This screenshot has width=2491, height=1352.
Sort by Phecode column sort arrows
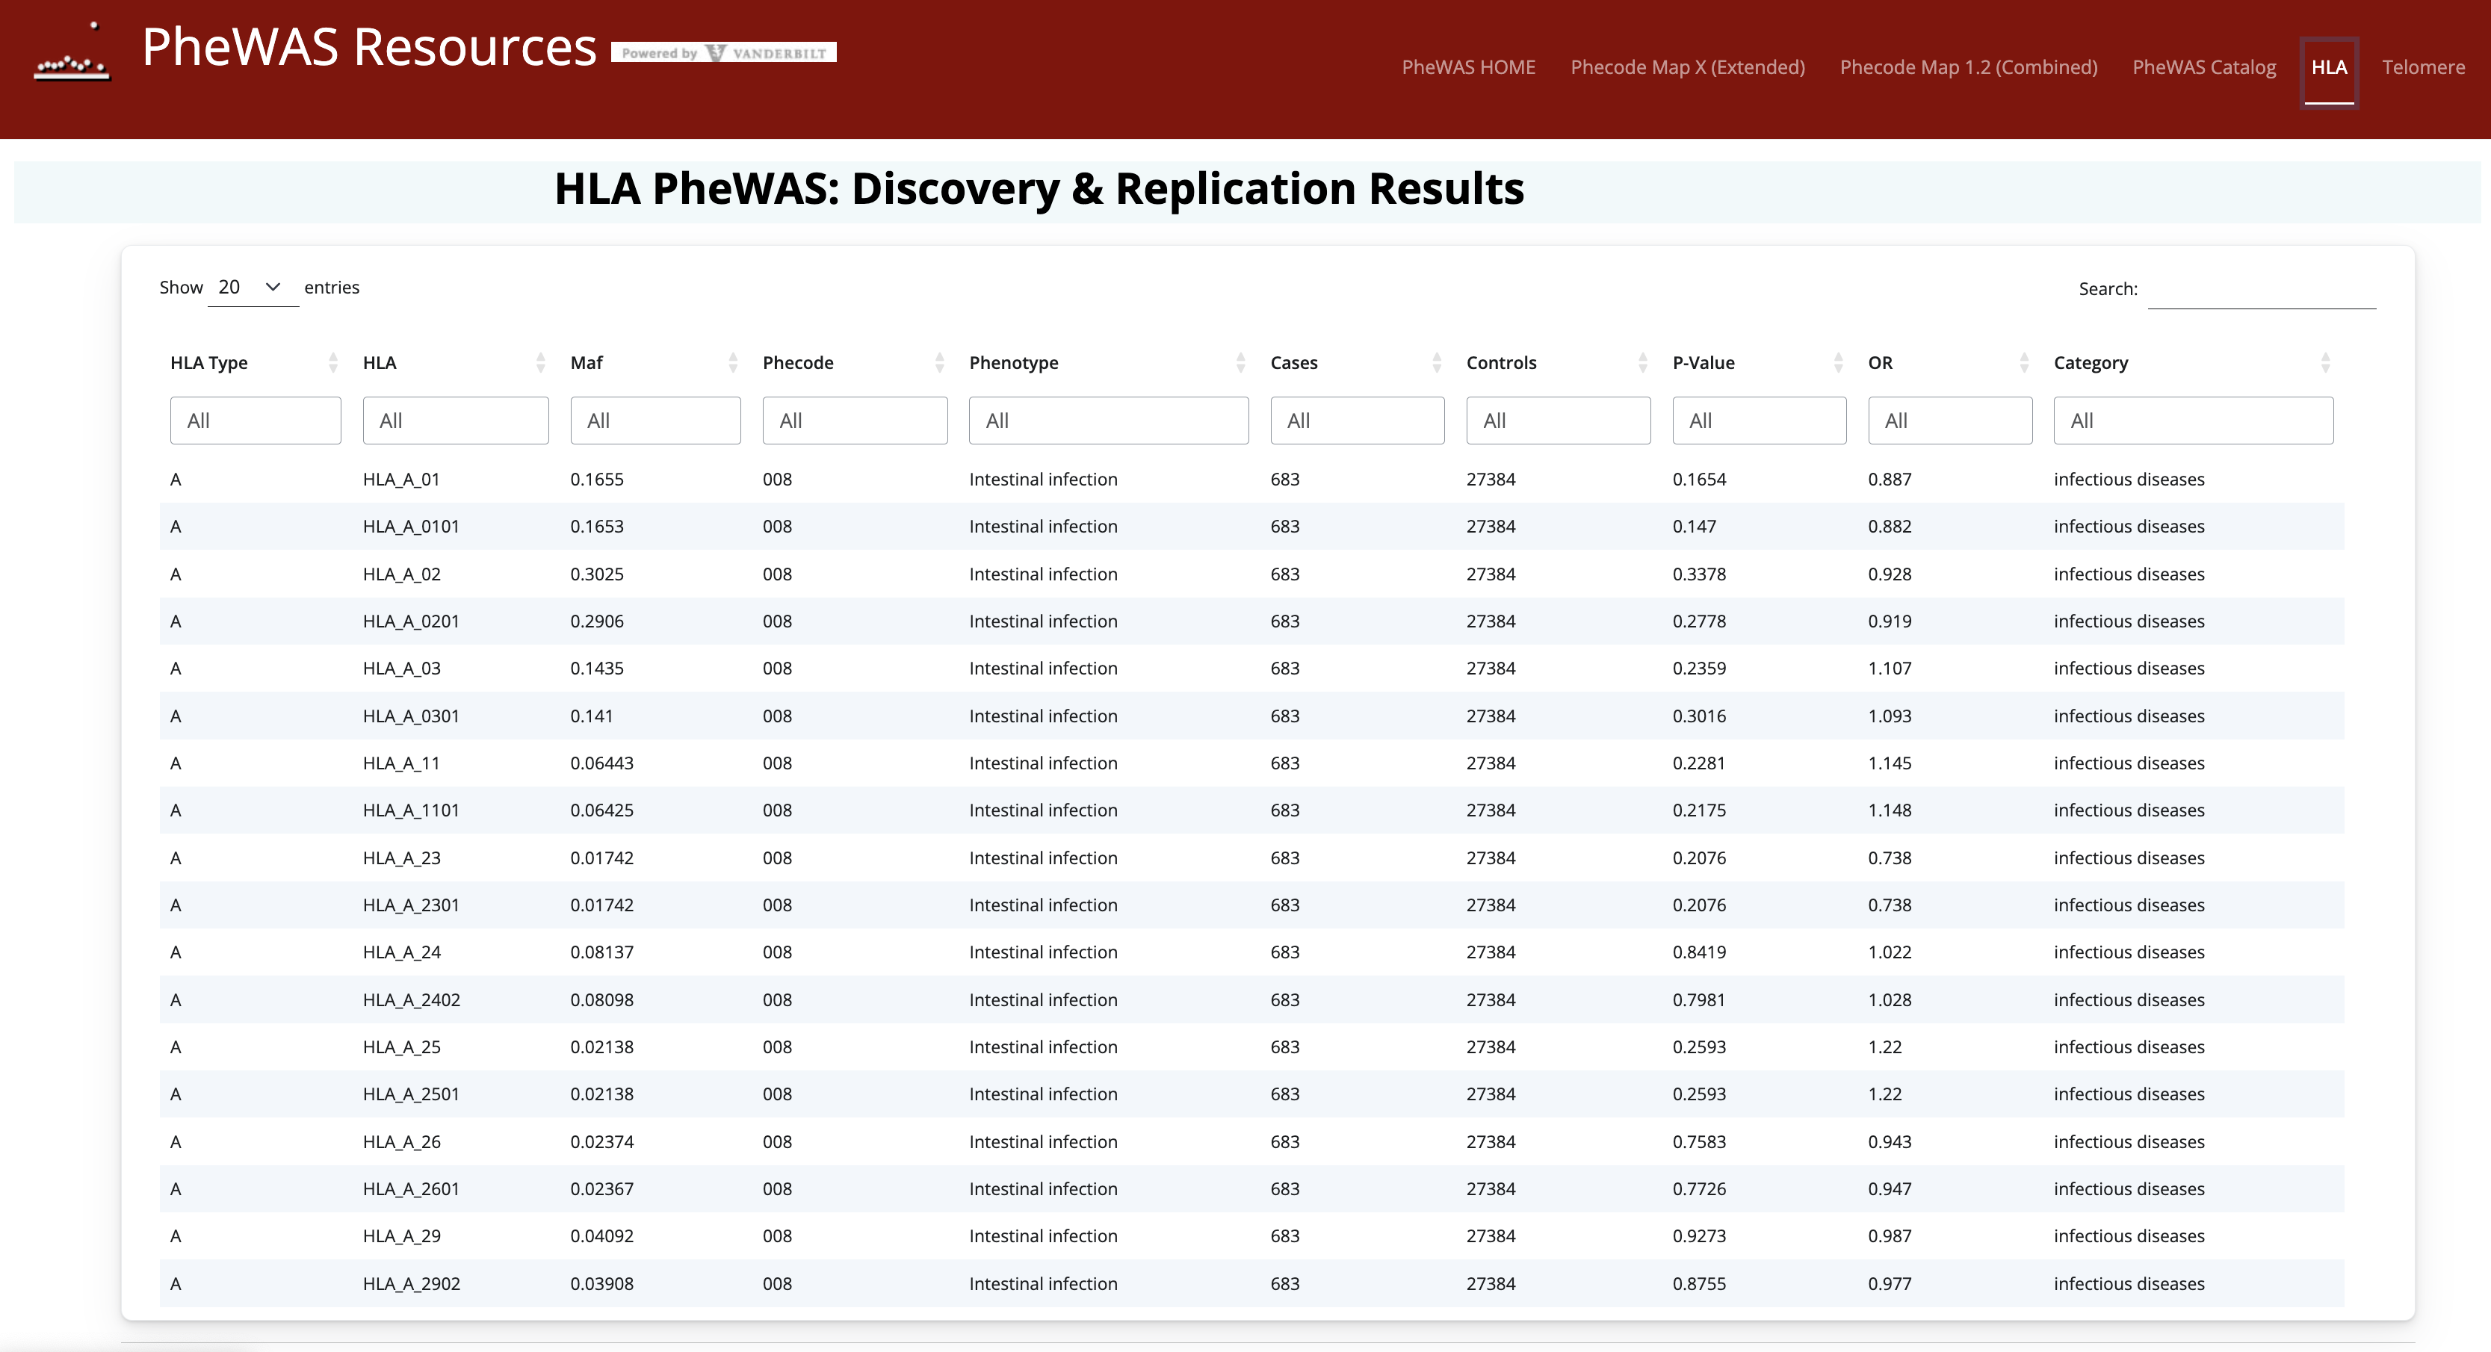tap(939, 363)
